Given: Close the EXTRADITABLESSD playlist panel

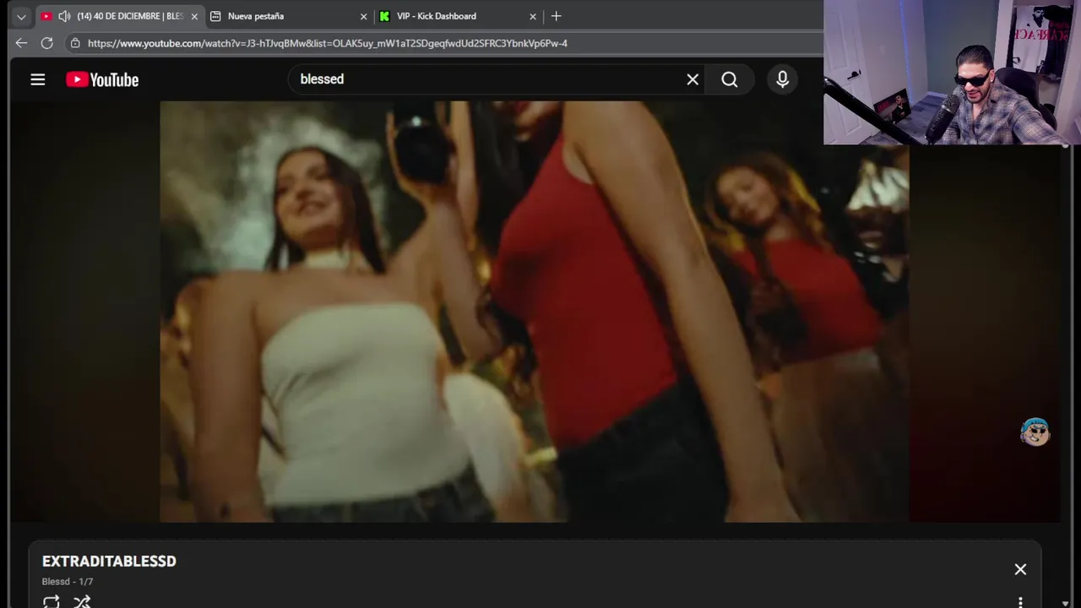Looking at the screenshot, I should click(1020, 569).
